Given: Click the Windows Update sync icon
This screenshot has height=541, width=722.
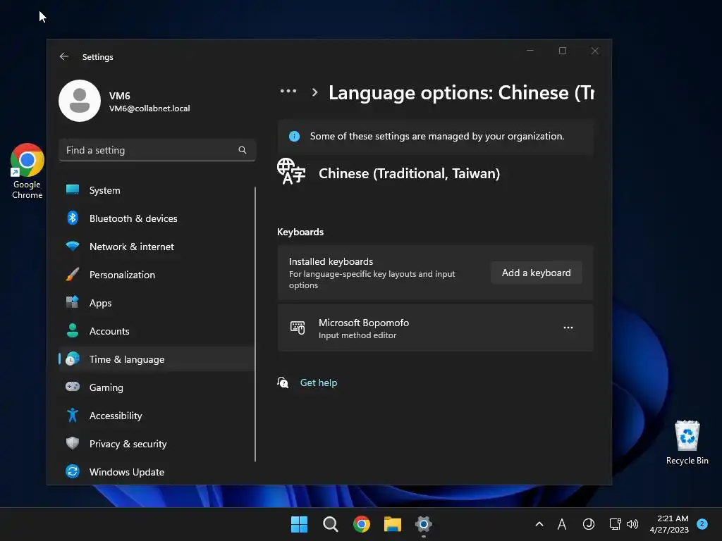Looking at the screenshot, I should point(73,471).
